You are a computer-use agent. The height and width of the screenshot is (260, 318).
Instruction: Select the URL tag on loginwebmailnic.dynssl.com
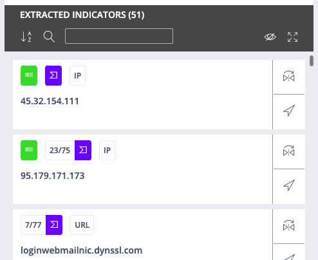click(82, 225)
